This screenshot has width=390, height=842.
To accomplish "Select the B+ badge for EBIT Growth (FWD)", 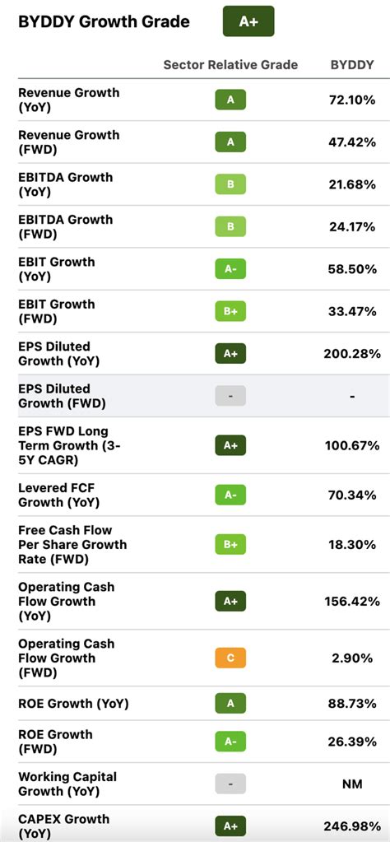I will pyautogui.click(x=230, y=311).
